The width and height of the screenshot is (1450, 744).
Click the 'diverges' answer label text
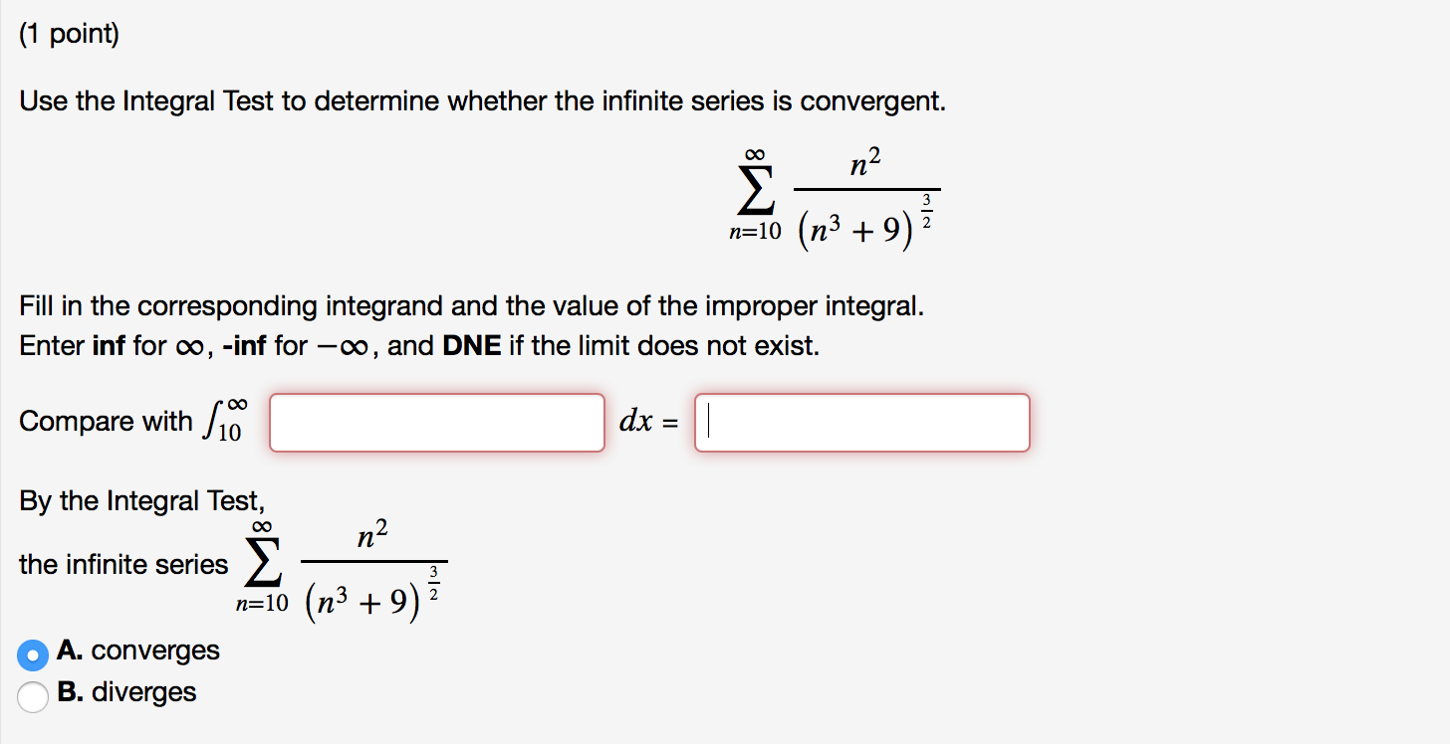point(144,692)
